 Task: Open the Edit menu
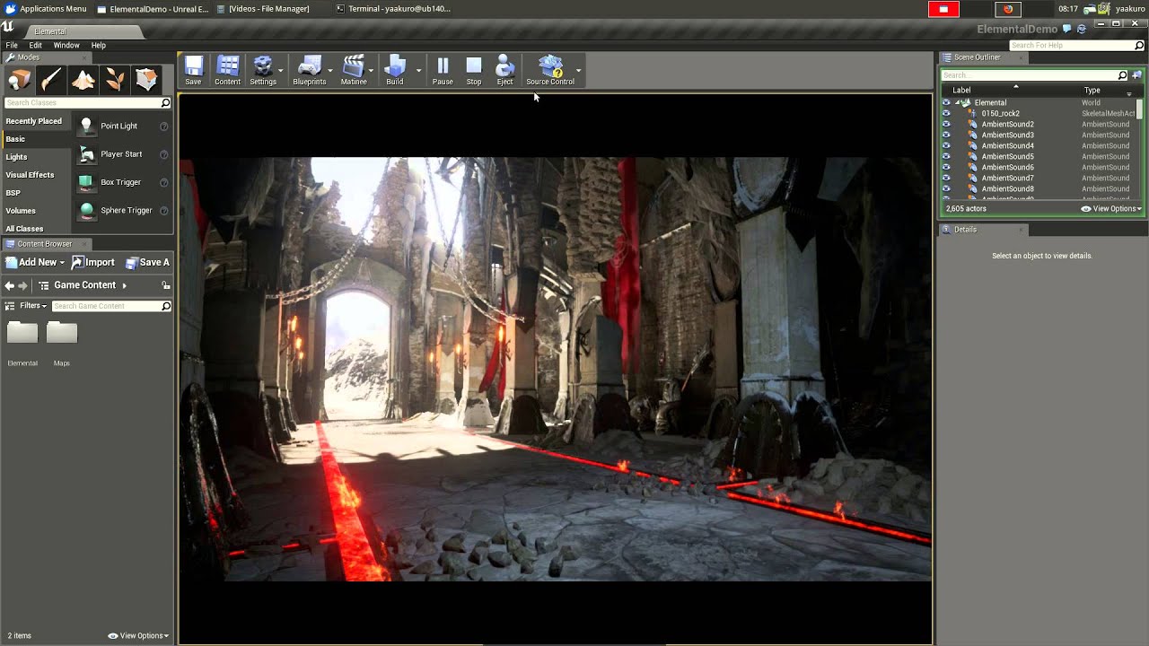pyautogui.click(x=36, y=45)
